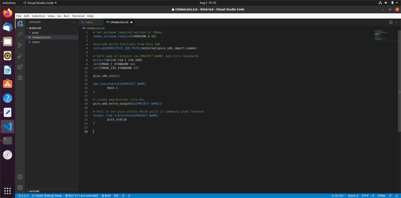Open the Accounts menu icon
The width and height of the screenshot is (401, 198).
[x=20, y=177]
